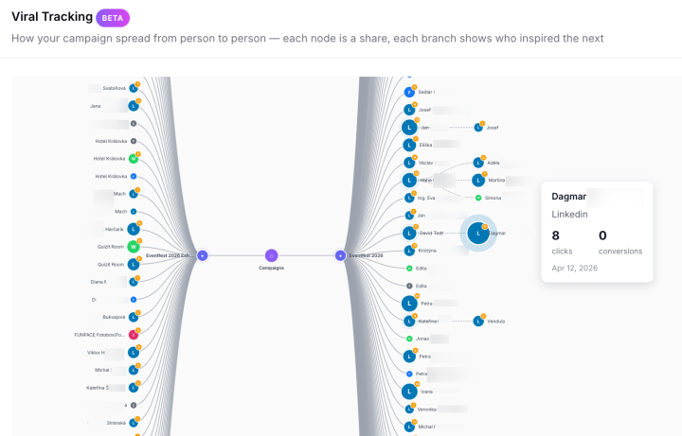Select the Eliška LinkedIn node
Viewport: 682px width, 436px height.
point(409,145)
